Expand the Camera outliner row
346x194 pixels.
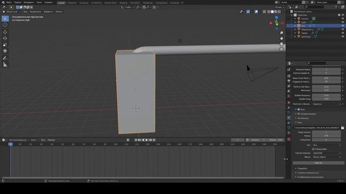pos(295,18)
